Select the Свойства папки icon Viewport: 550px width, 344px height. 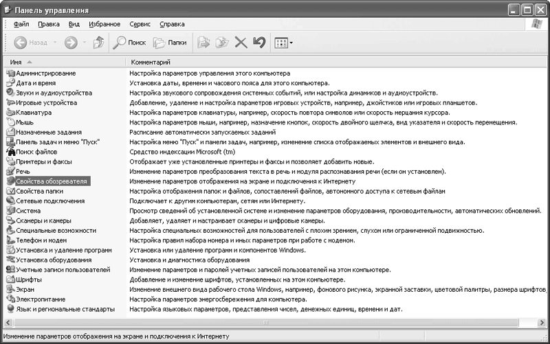[x=10, y=191]
